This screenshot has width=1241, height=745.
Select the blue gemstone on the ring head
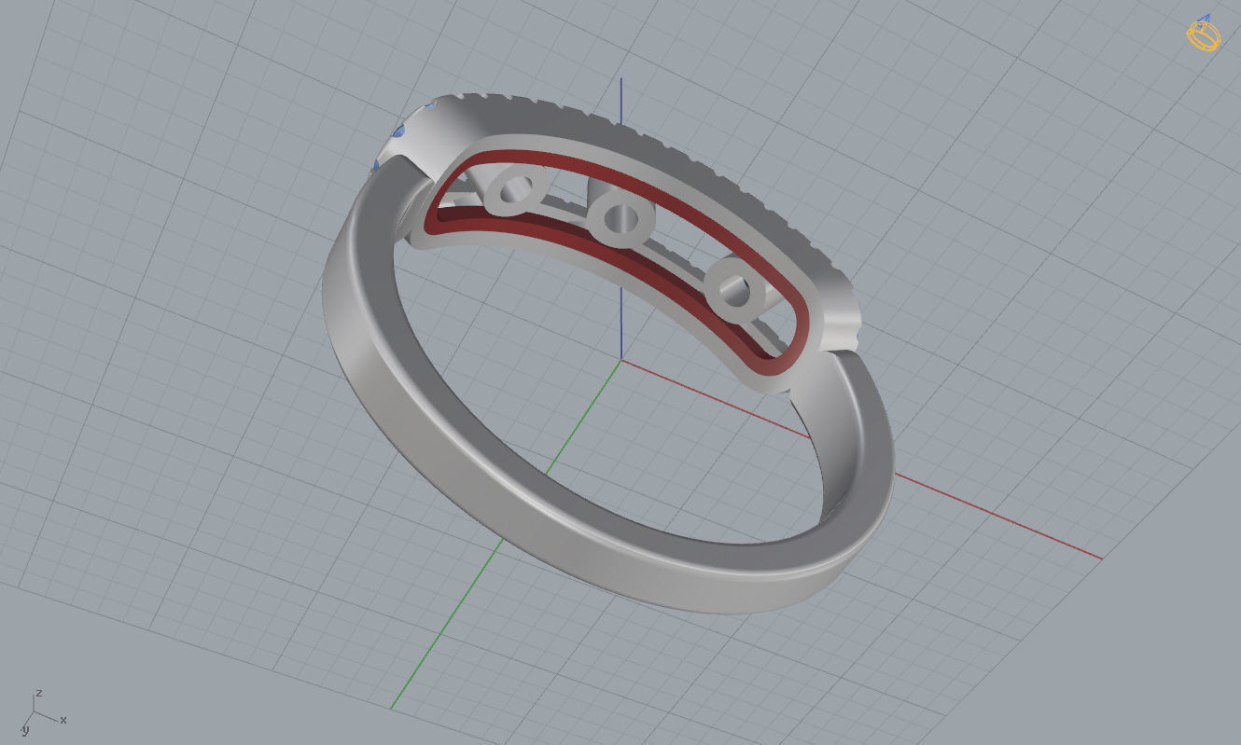point(398,132)
